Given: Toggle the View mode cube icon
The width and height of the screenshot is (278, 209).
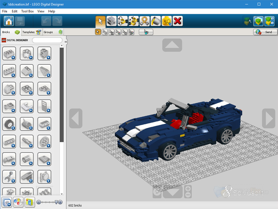Looking at the screenshot, I should click(x=258, y=21).
